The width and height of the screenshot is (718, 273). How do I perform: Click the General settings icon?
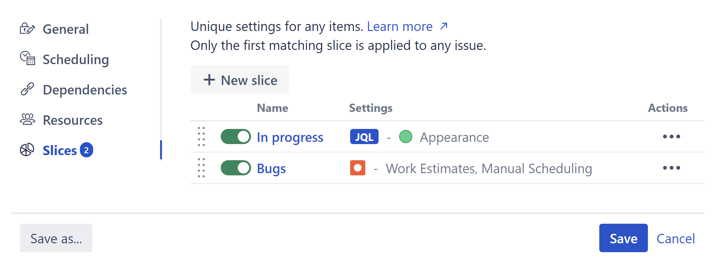[27, 29]
